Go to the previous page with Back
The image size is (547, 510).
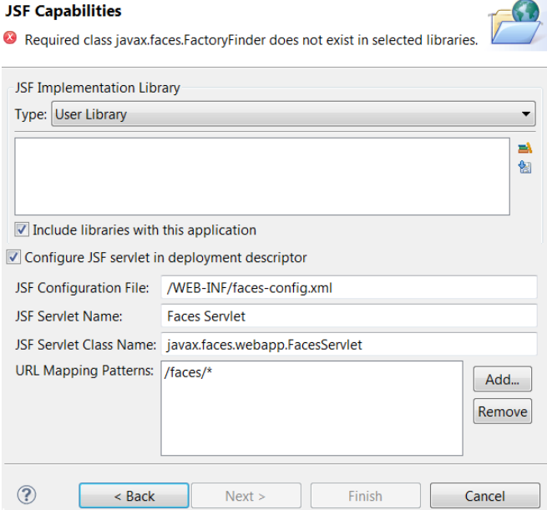[x=134, y=496]
